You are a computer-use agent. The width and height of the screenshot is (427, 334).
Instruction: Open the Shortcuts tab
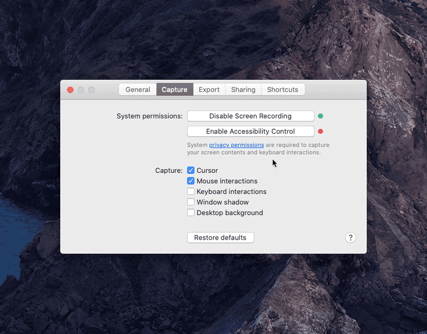point(283,90)
